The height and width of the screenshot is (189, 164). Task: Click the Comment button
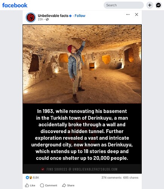[49, 185]
